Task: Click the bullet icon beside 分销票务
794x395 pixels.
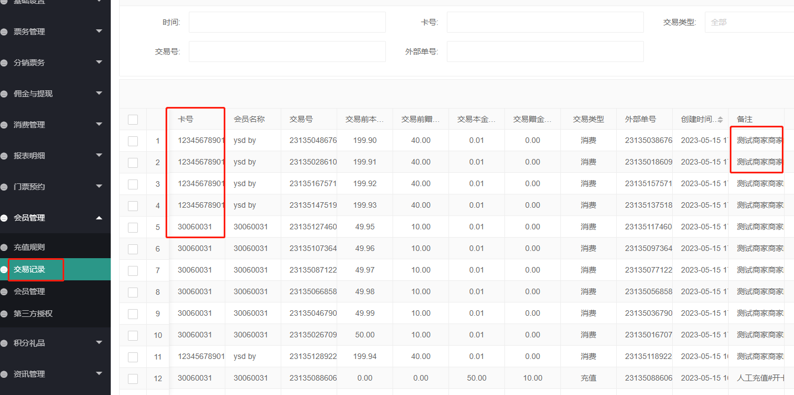Action: coord(4,63)
